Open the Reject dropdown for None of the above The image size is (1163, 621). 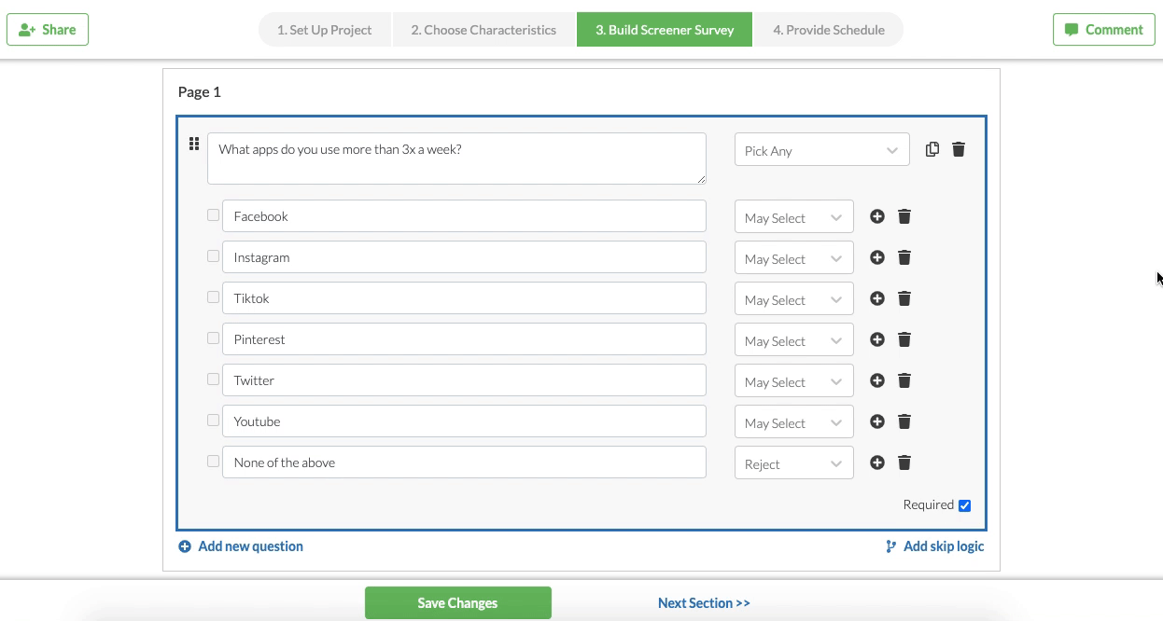[x=793, y=463]
